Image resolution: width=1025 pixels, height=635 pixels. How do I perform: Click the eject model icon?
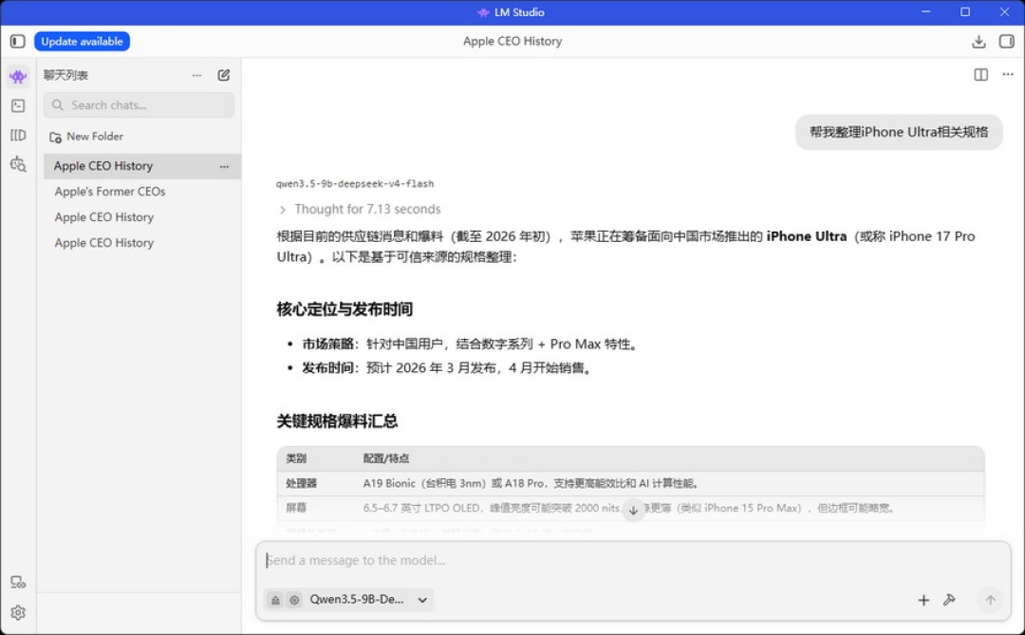(276, 600)
